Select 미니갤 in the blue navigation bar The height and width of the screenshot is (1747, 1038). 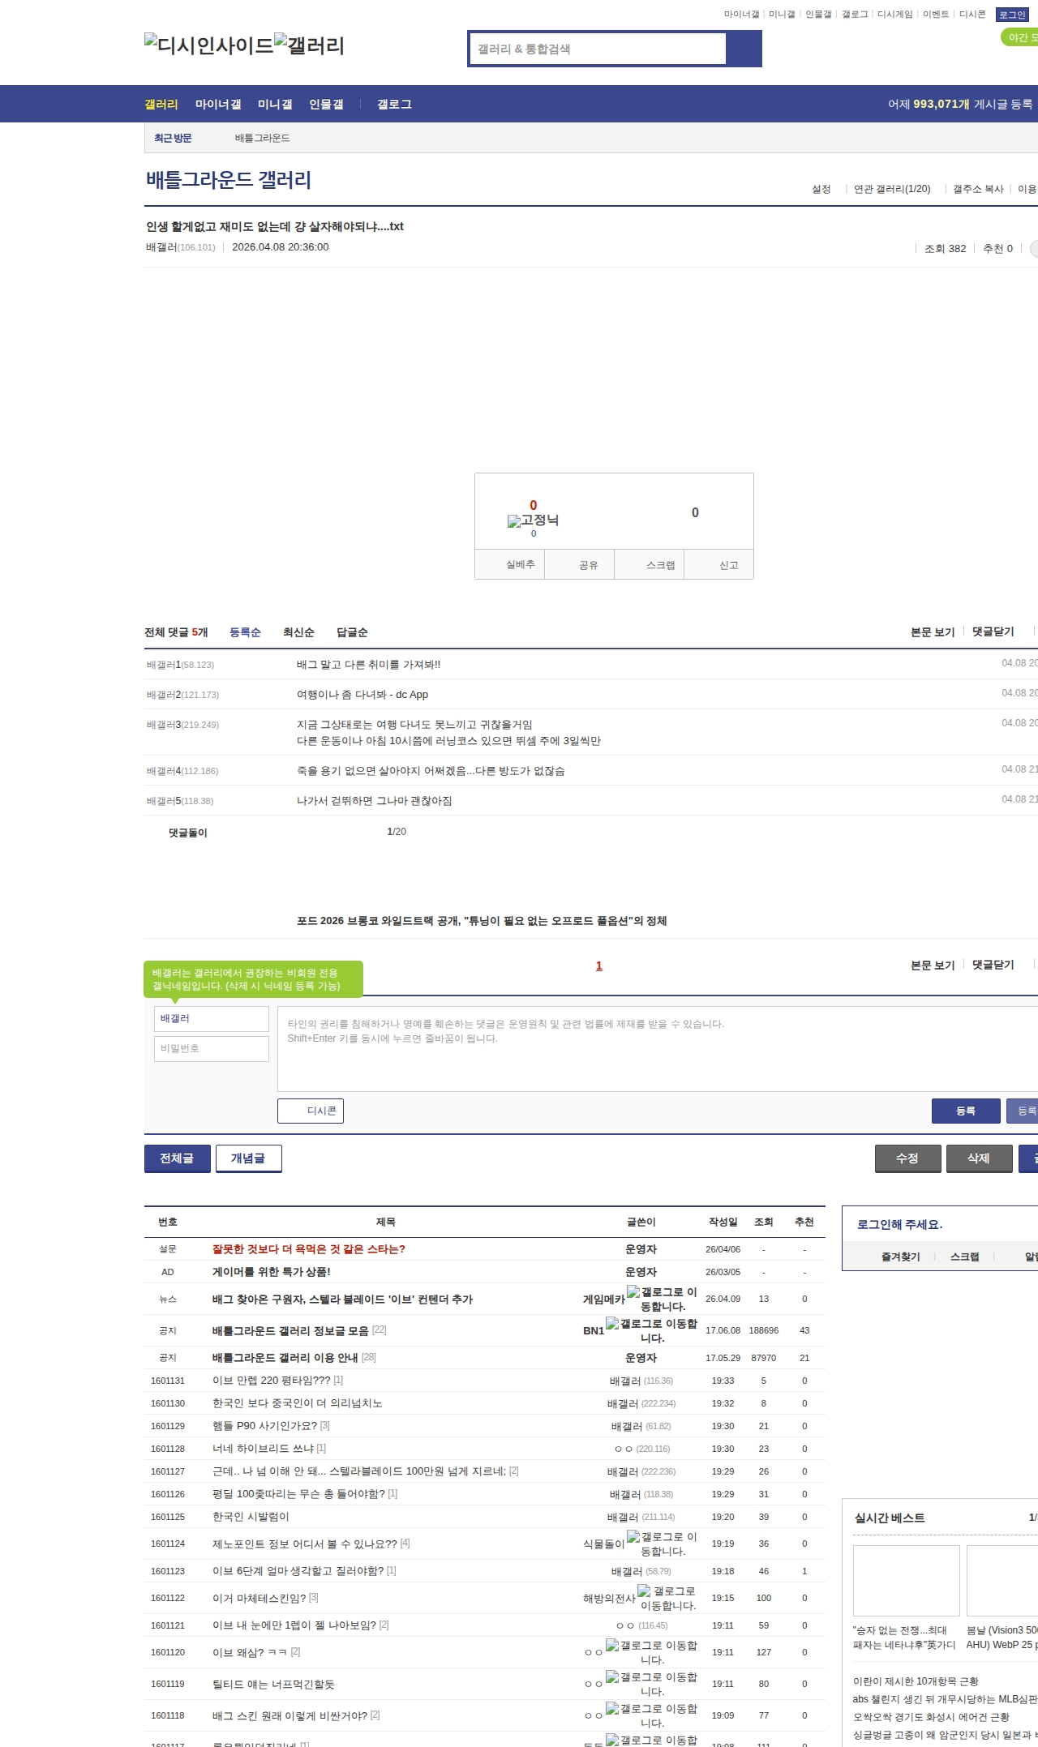[x=275, y=104]
